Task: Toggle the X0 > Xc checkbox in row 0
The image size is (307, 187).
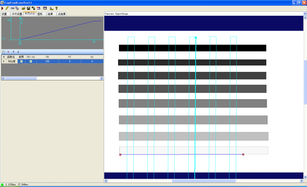Action: pyautogui.click(x=31, y=61)
